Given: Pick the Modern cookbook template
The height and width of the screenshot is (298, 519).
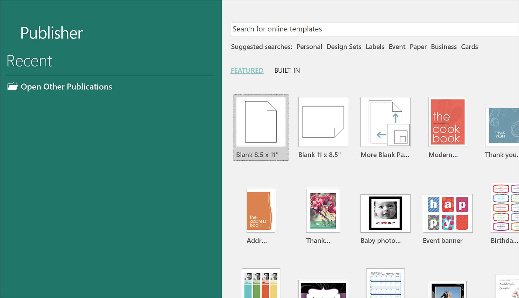Looking at the screenshot, I should tap(447, 122).
